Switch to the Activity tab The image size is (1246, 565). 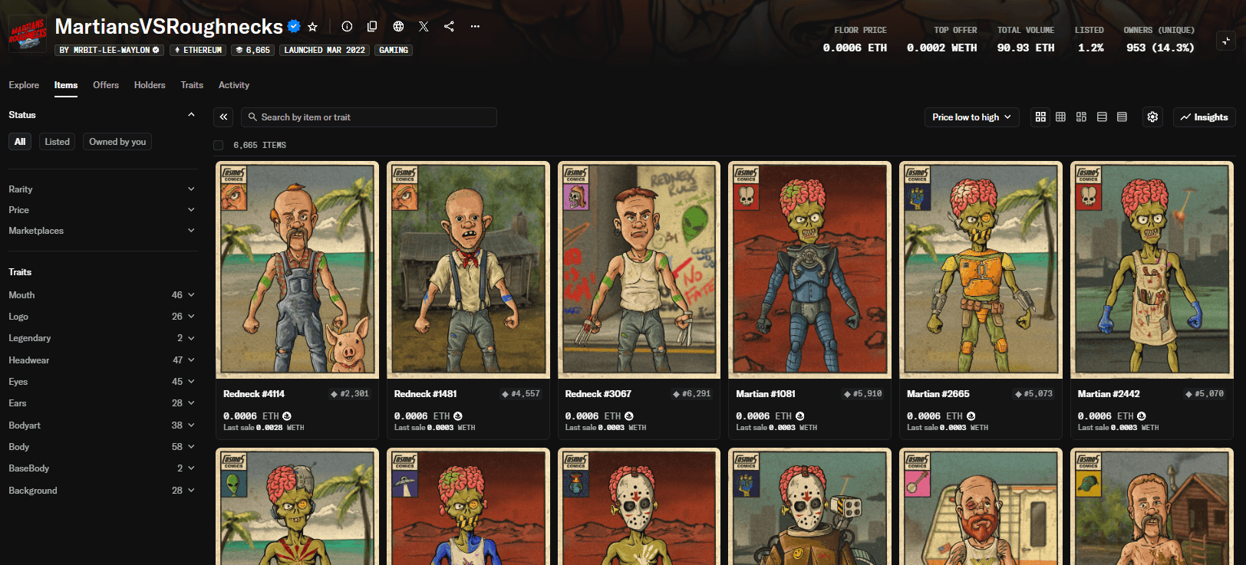coord(234,85)
